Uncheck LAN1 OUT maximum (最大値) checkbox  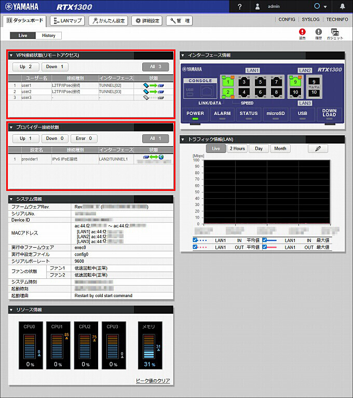point(265,247)
